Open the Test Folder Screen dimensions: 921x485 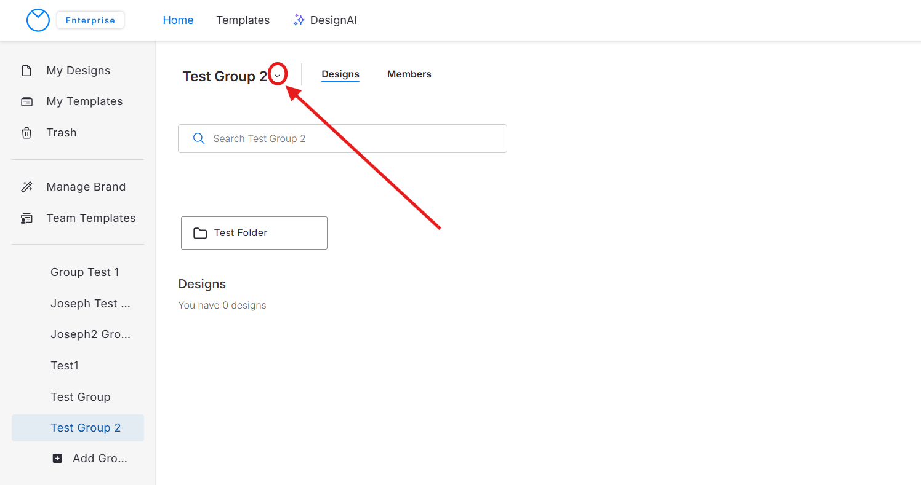pos(254,233)
